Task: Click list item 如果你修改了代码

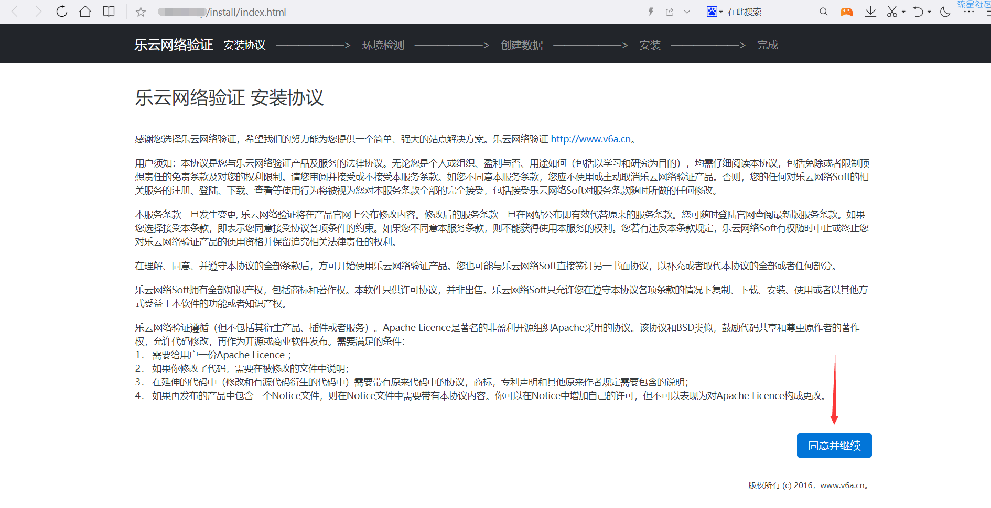Action: point(242,369)
